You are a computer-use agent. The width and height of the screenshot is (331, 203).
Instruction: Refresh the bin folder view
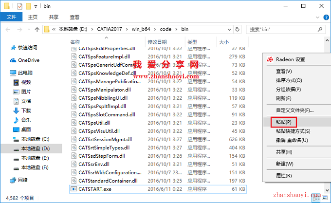[x=237, y=29]
